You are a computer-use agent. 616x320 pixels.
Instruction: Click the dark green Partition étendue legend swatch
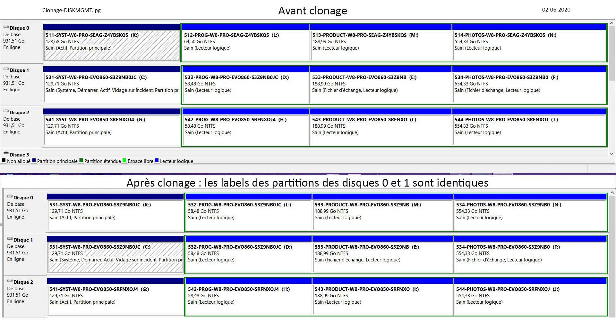coord(81,161)
